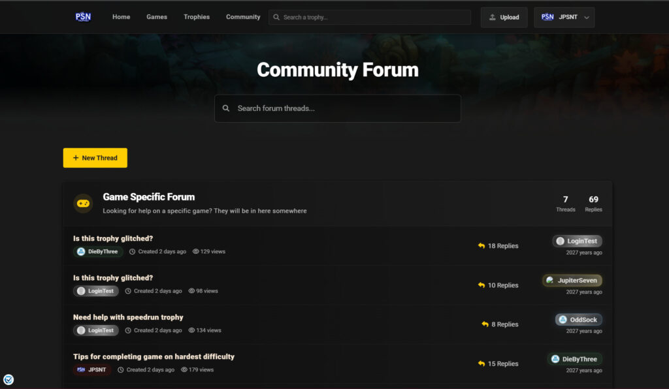This screenshot has width=669, height=389.
Task: Open LoginTest's 'Is this trophy glitched?' thread
Action: pyautogui.click(x=112, y=278)
